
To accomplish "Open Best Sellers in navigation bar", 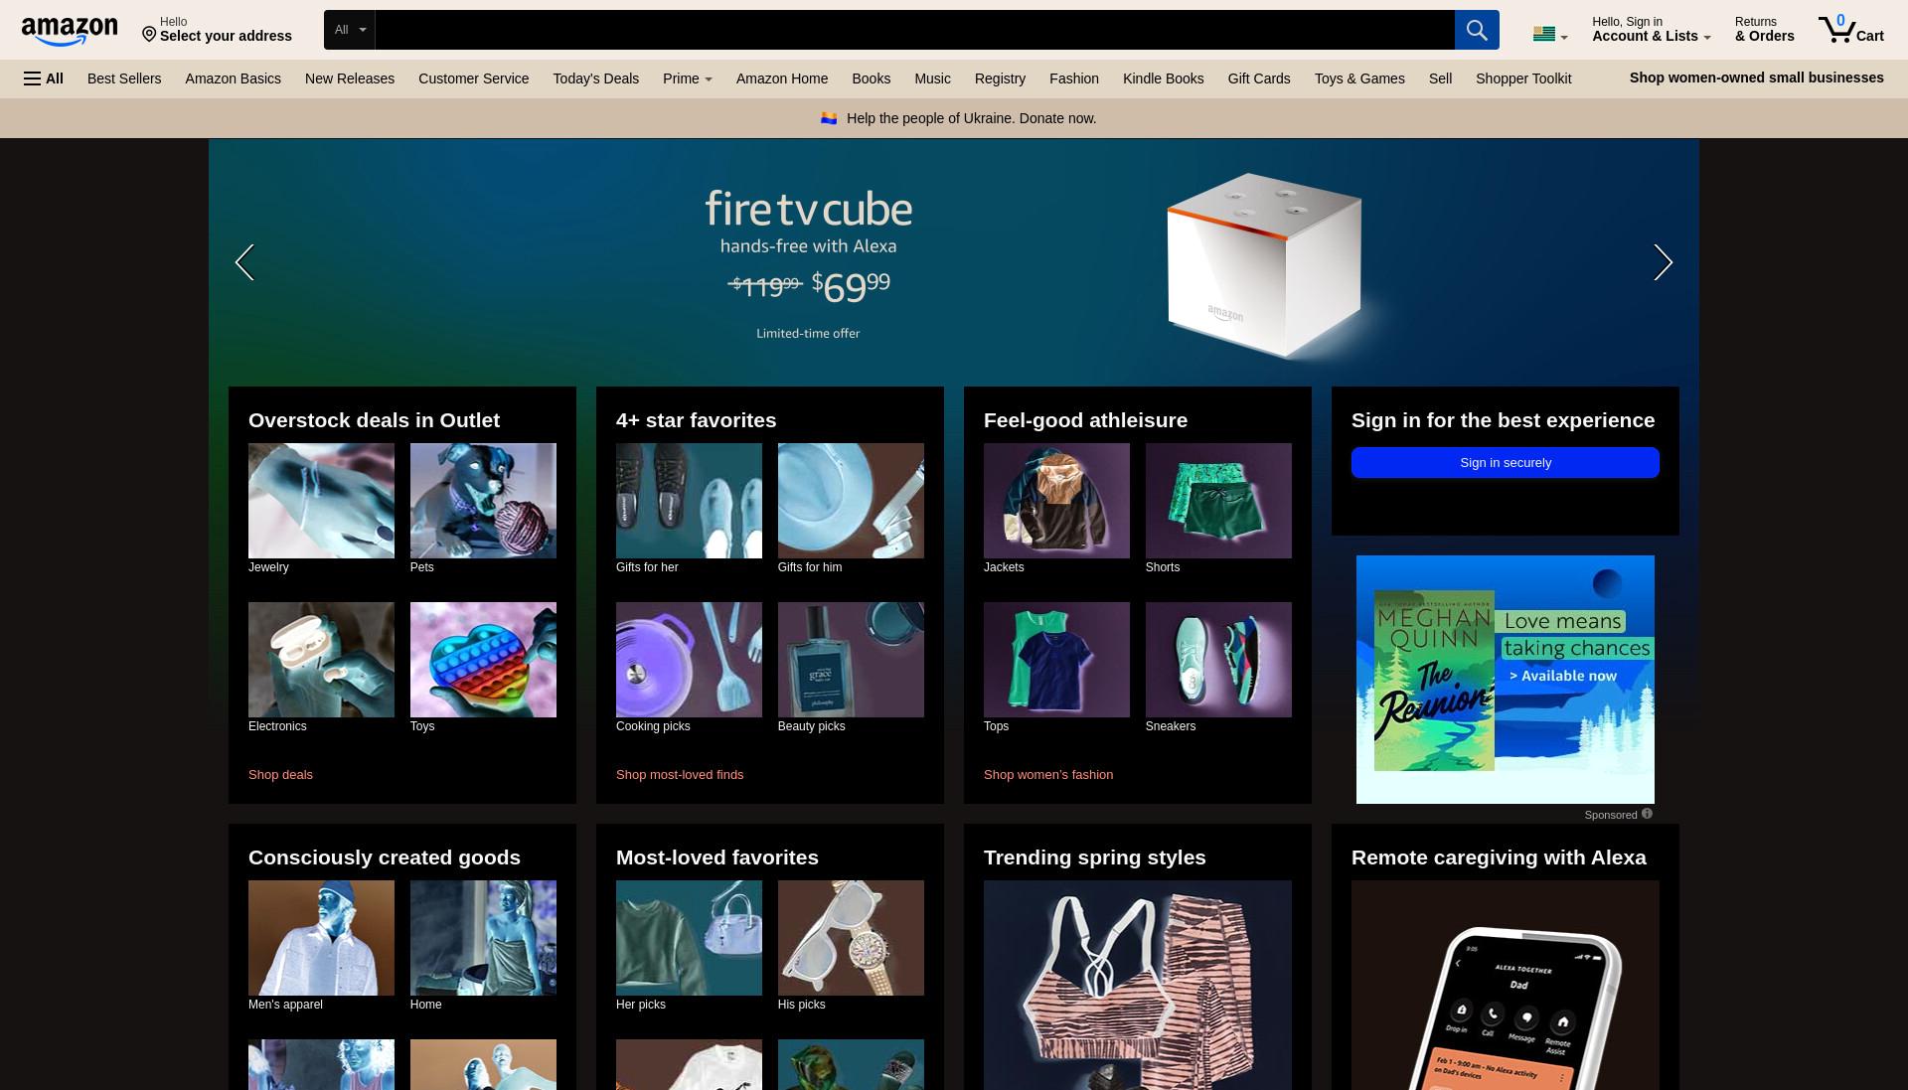I will pyautogui.click(x=124, y=78).
